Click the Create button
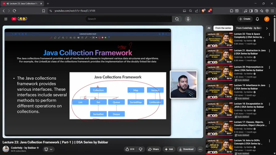Image resolution: width=276 pixels, height=155 pixels. click(x=245, y=19)
